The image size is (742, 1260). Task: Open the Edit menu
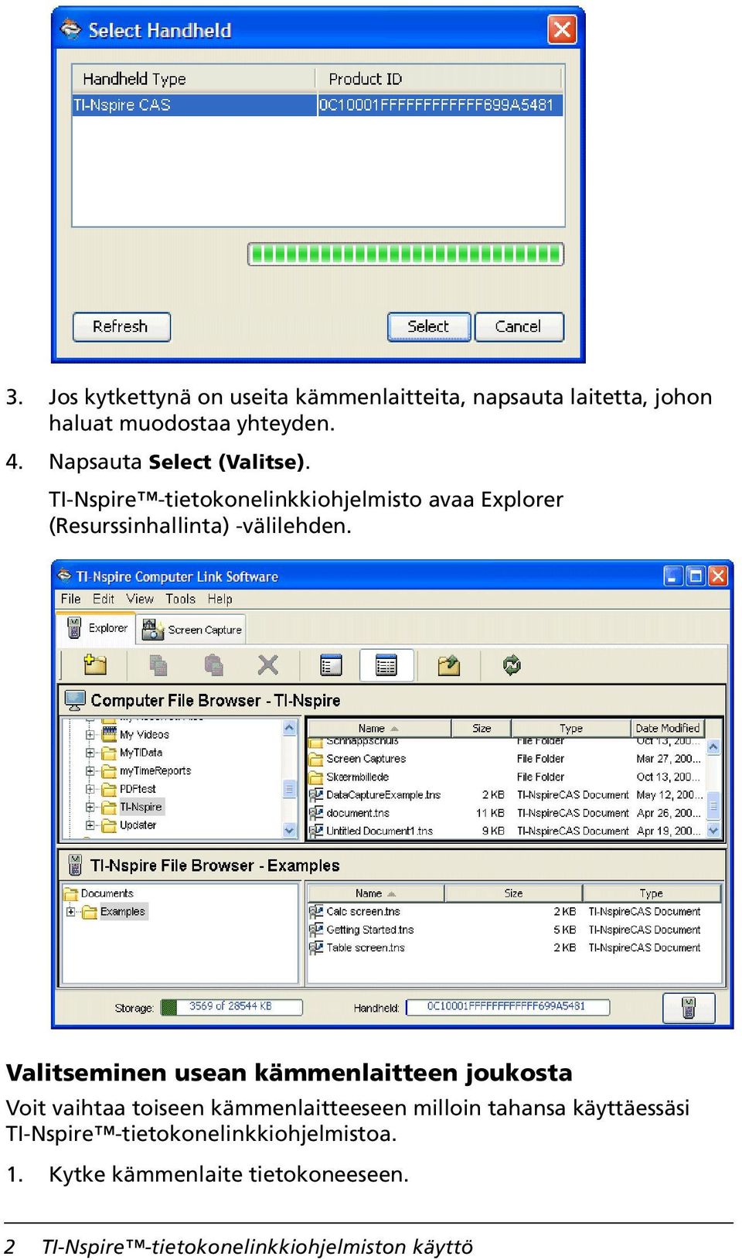103,599
